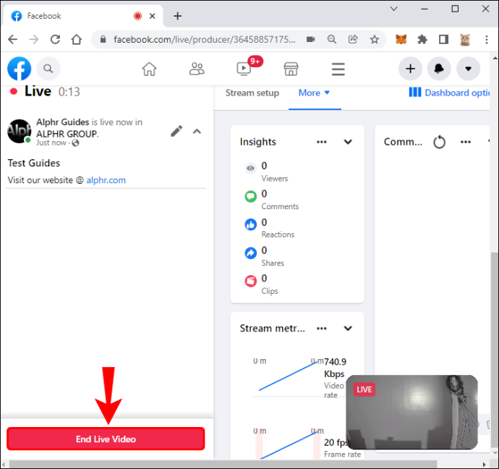The height and width of the screenshot is (469, 499).
Task: Click the zoom magnifier icon in address bar
Action: click(332, 40)
